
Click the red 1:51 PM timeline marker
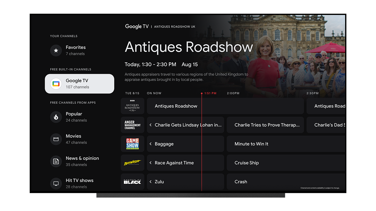(202, 93)
